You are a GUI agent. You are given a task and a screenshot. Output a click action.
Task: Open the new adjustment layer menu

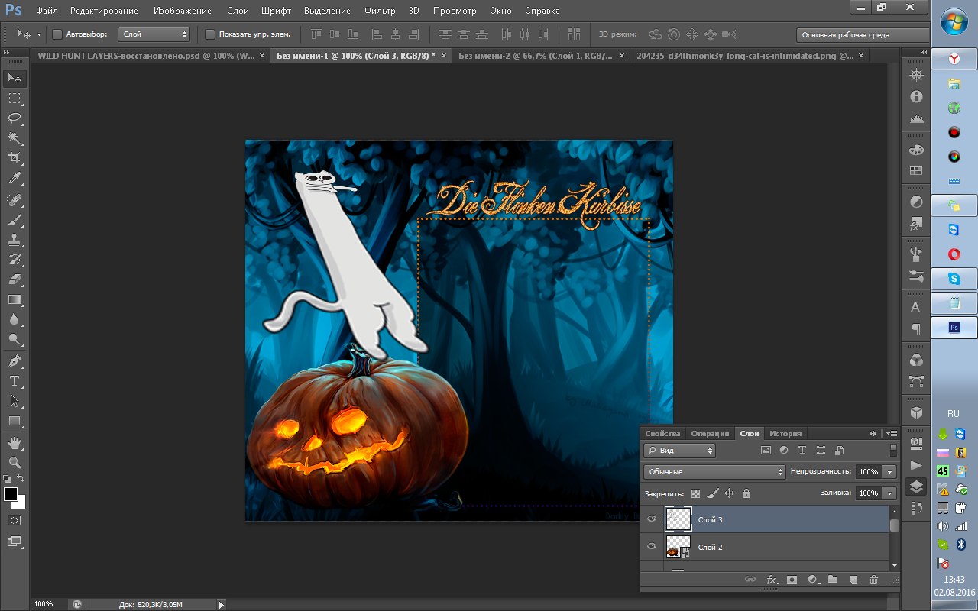[x=812, y=580]
